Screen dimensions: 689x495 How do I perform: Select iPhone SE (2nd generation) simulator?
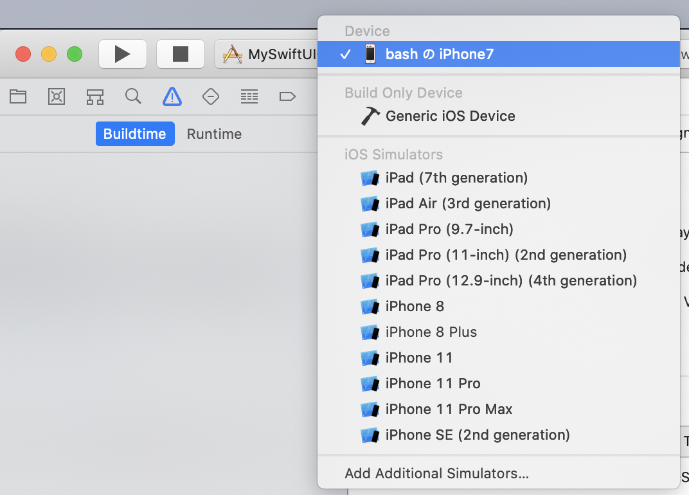tap(499, 435)
